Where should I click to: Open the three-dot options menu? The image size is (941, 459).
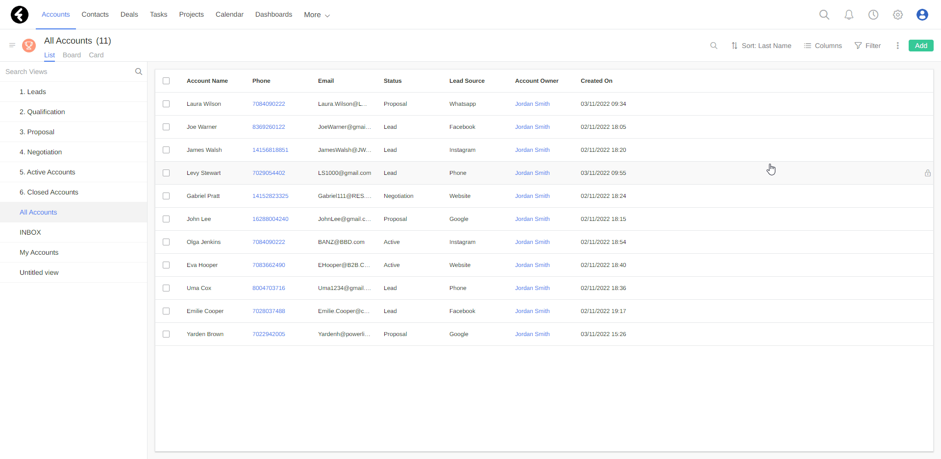[x=898, y=46]
